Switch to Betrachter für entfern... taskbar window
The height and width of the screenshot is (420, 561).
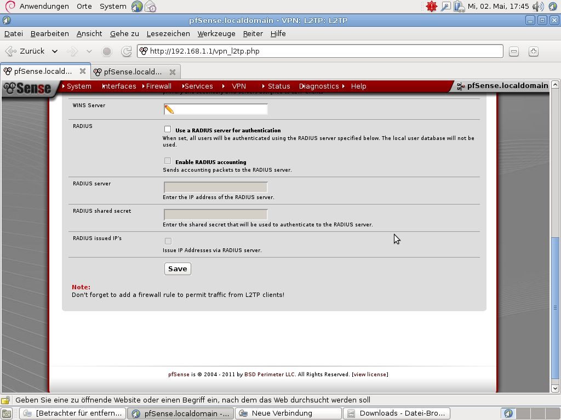click(72, 413)
